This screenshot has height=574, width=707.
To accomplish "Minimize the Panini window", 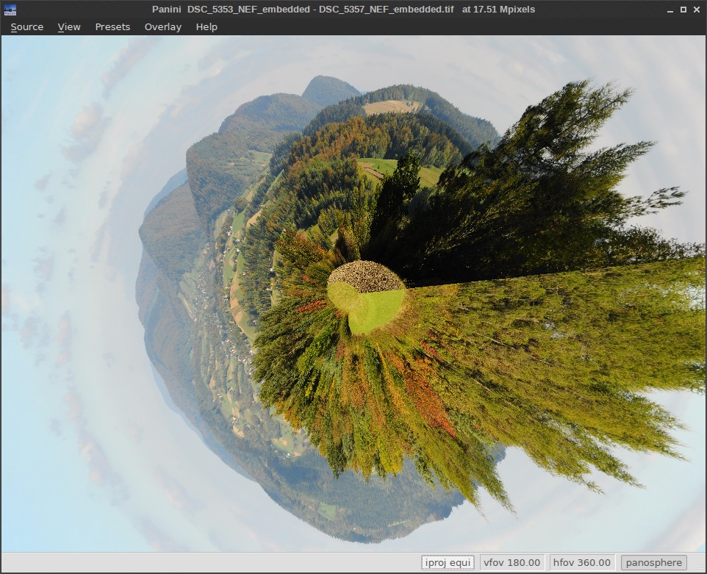I will point(670,10).
